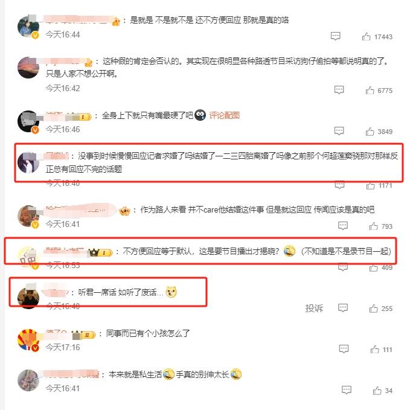This screenshot has width=410, height=410.
Task: Like the comment with 17443 likes
Action: [x=367, y=37]
